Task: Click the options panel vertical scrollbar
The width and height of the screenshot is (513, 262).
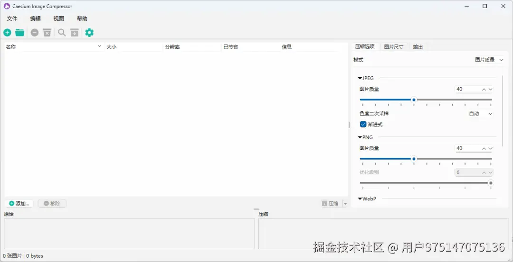Action: click(x=503, y=111)
